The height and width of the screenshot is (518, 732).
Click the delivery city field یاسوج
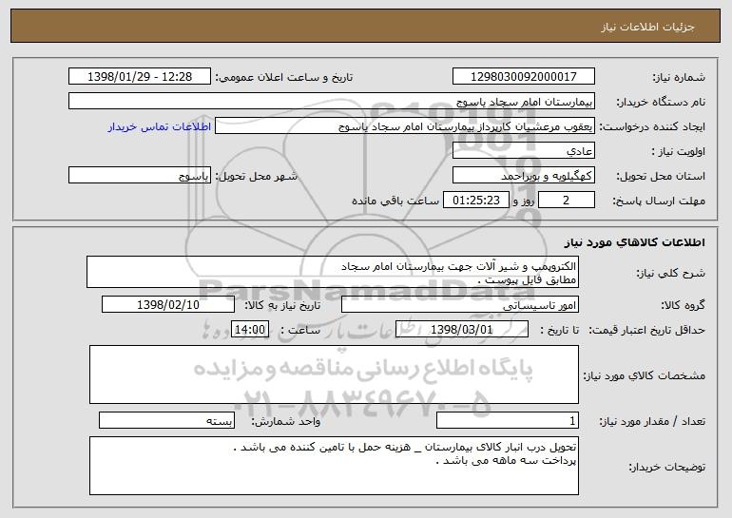pyautogui.click(x=140, y=176)
